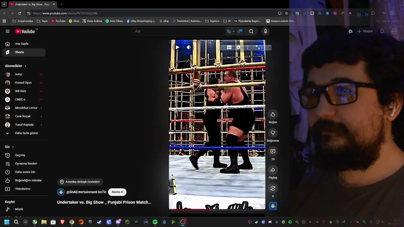Share the video via Paylaş
Screen dimensions: 404x227
point(273,170)
